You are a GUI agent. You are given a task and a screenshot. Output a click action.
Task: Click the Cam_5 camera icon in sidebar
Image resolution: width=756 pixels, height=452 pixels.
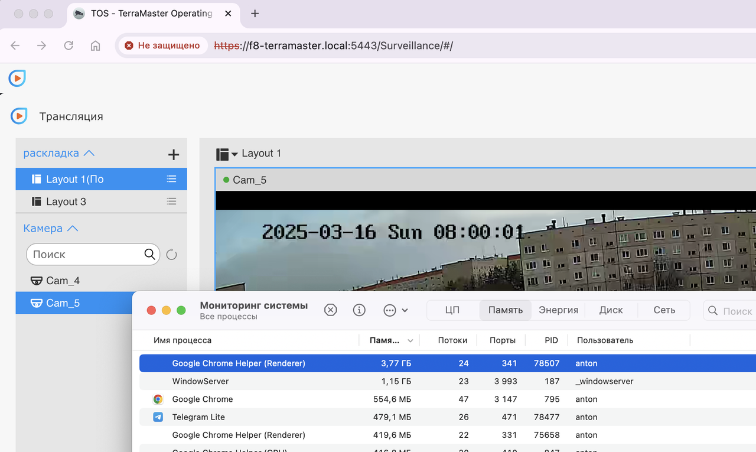pos(37,303)
